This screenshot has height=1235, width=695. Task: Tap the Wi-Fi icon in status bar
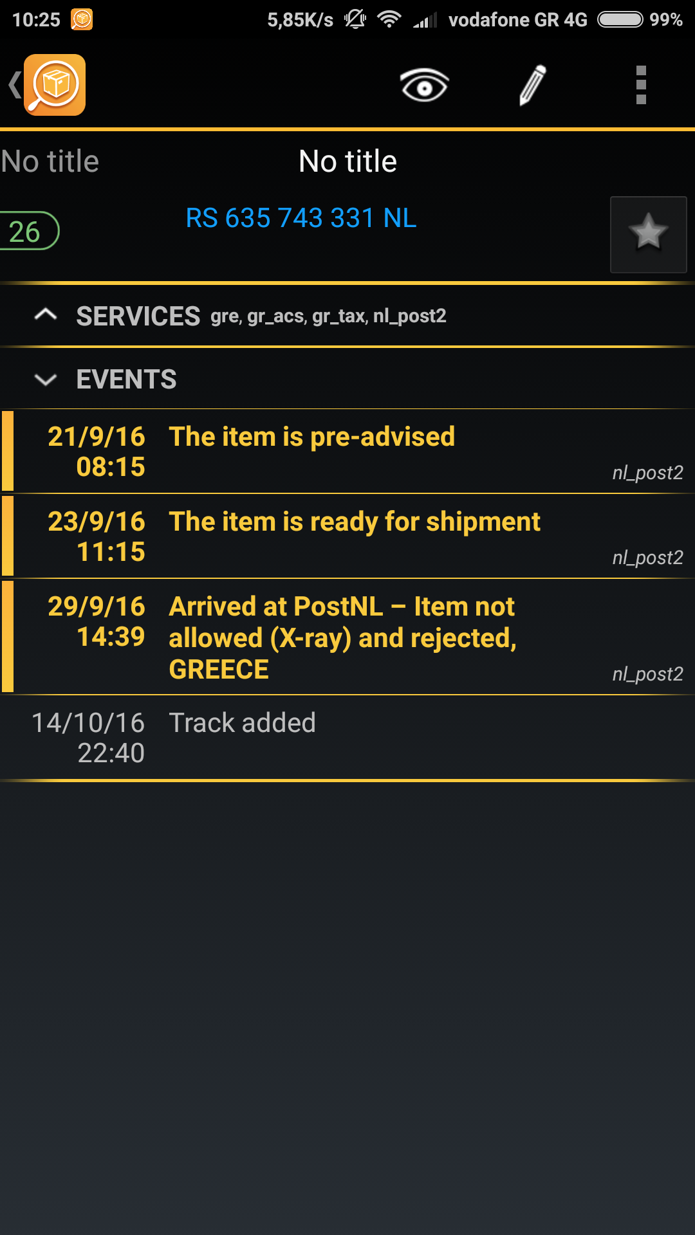click(x=389, y=19)
